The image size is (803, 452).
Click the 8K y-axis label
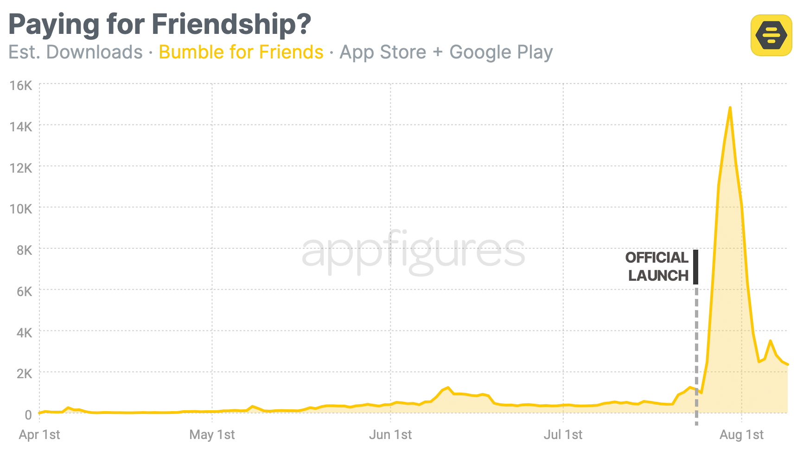coord(24,251)
